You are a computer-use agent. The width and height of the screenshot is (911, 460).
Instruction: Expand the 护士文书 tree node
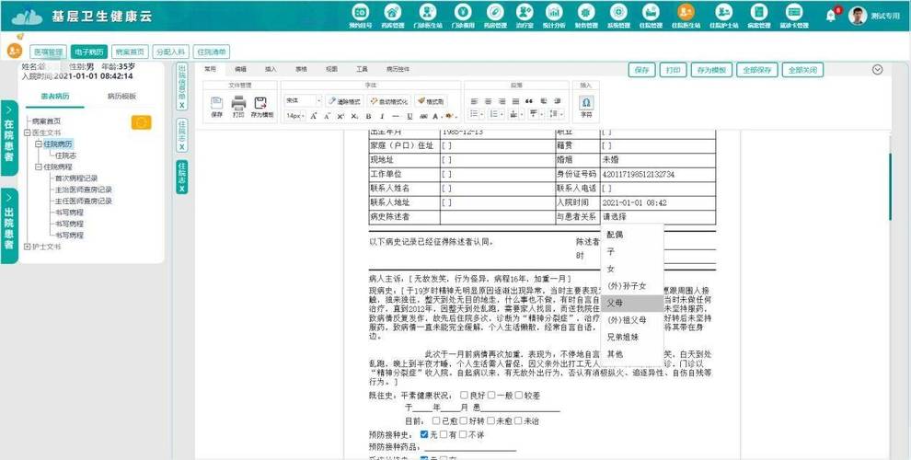(28, 247)
